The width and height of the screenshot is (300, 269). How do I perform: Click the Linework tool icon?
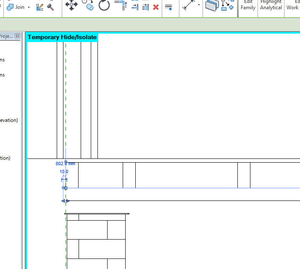168,7
